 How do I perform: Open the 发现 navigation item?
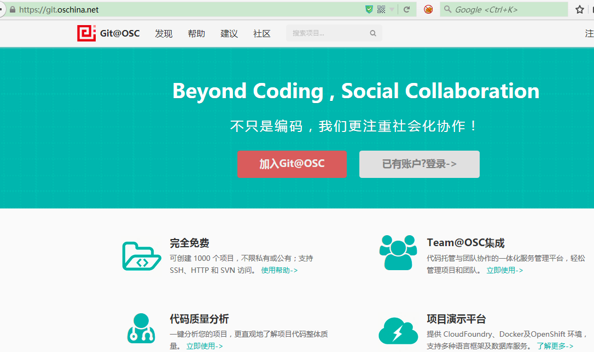(164, 34)
